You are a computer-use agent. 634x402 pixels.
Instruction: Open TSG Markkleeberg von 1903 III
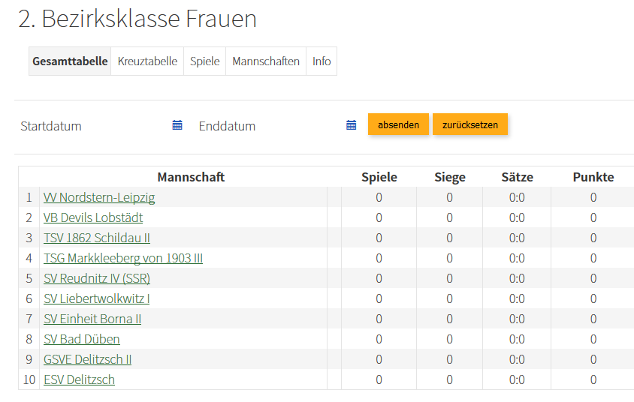pyautogui.click(x=123, y=259)
